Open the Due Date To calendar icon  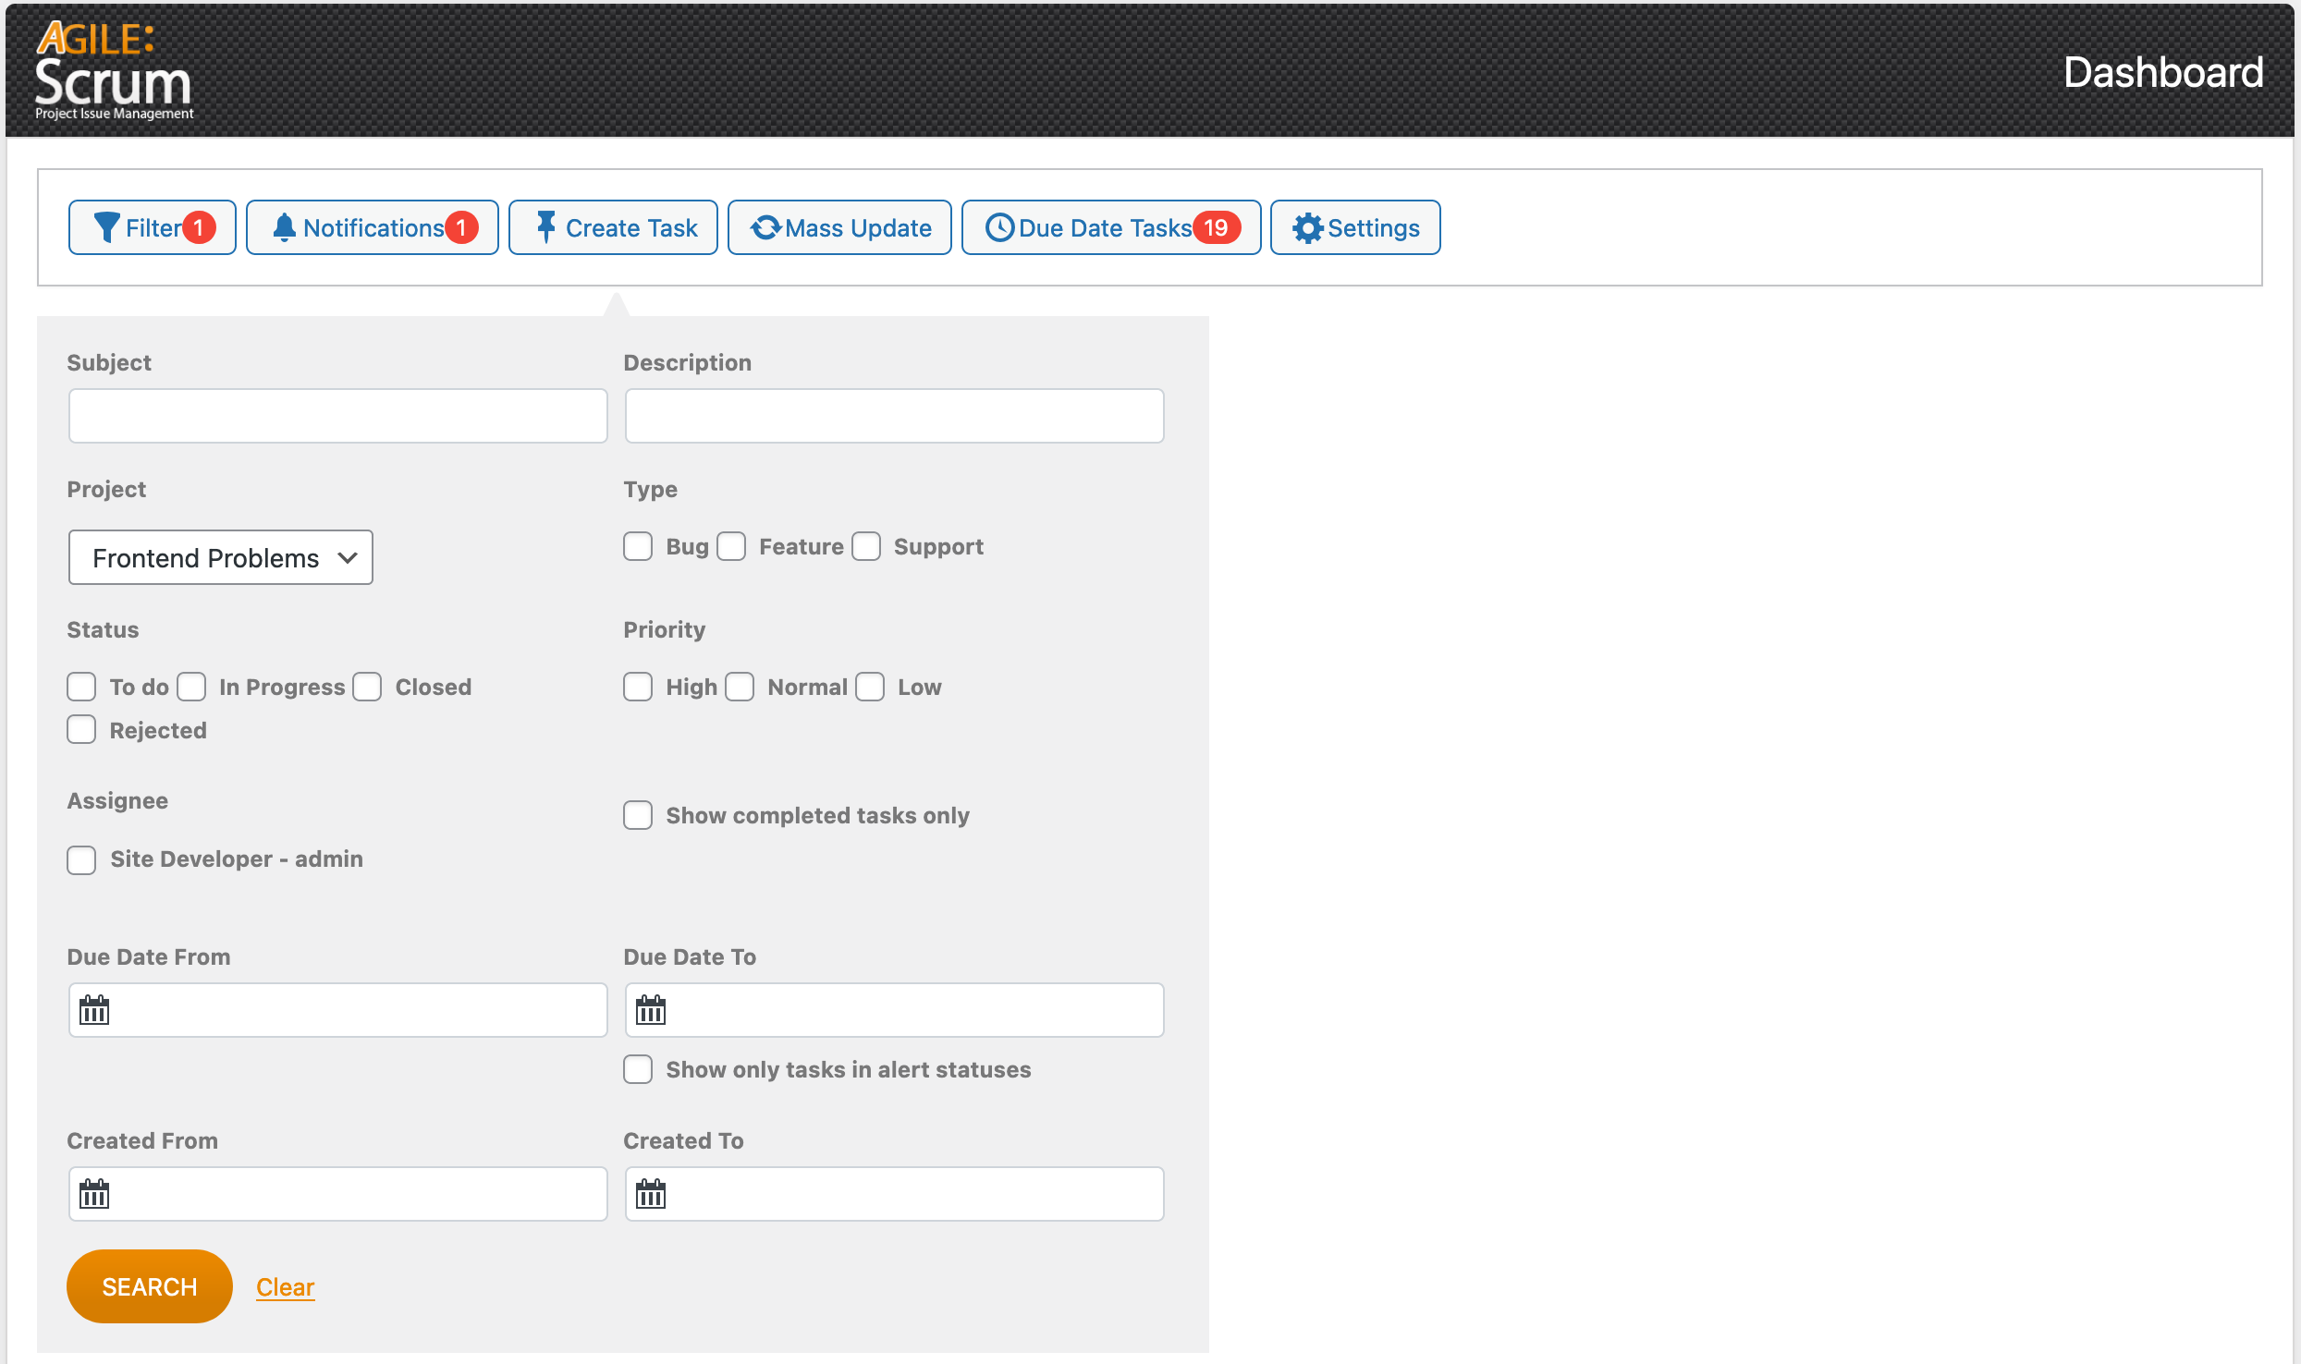click(651, 1010)
